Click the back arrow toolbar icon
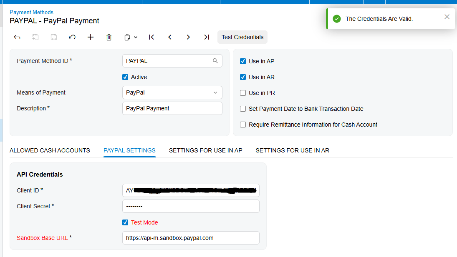The height and width of the screenshot is (257, 457). pyautogui.click(x=17, y=37)
